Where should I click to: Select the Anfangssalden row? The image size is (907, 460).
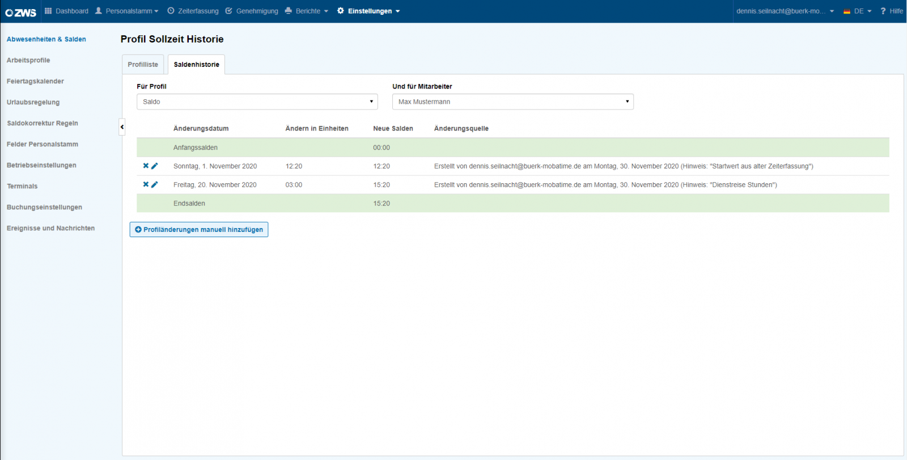tap(513, 147)
